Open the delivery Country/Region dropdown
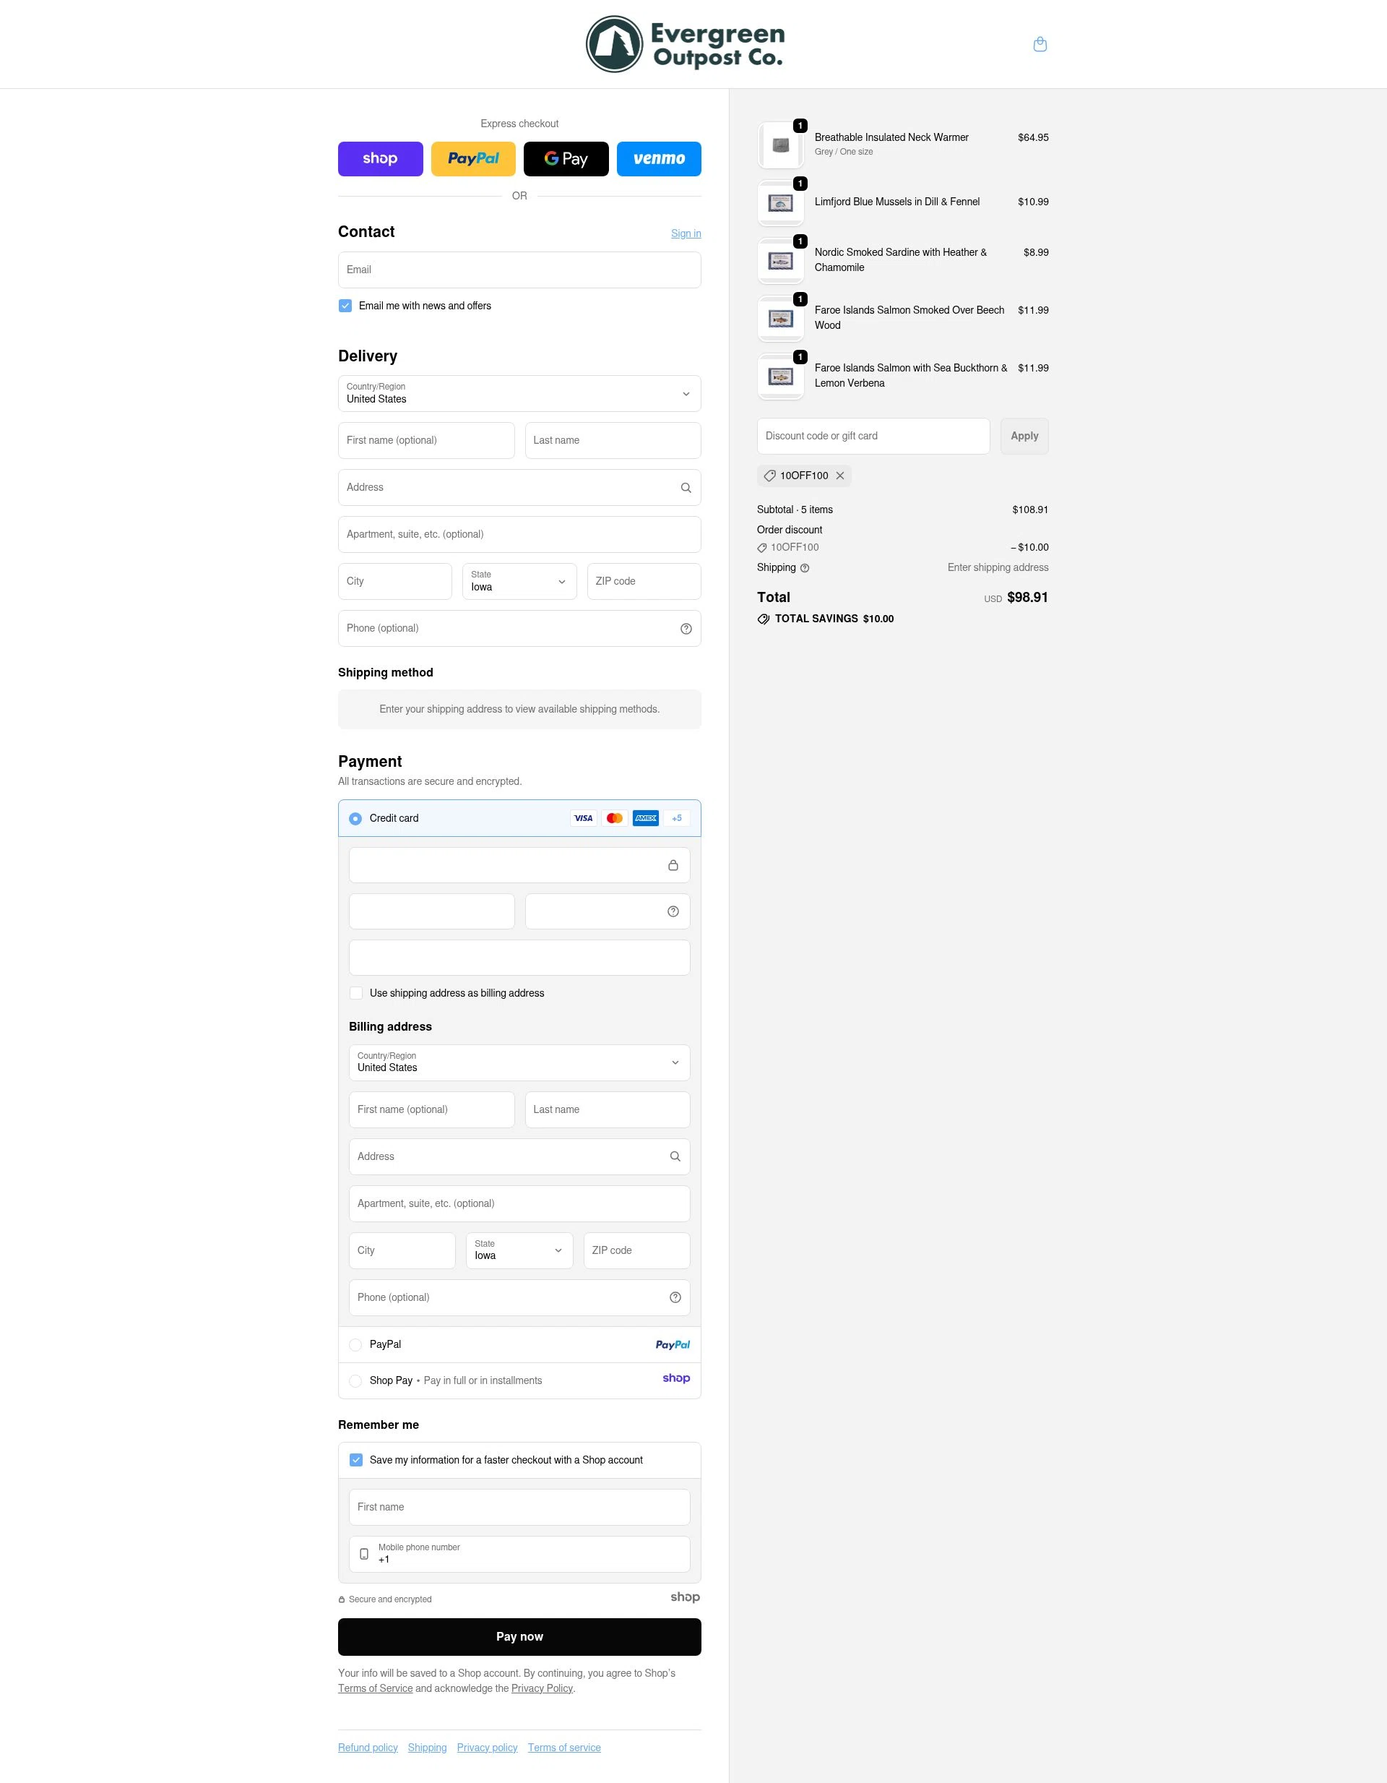 (519, 393)
